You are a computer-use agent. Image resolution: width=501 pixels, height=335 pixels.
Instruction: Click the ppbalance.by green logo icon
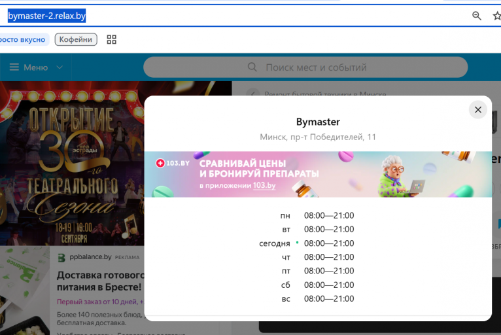[61, 258]
